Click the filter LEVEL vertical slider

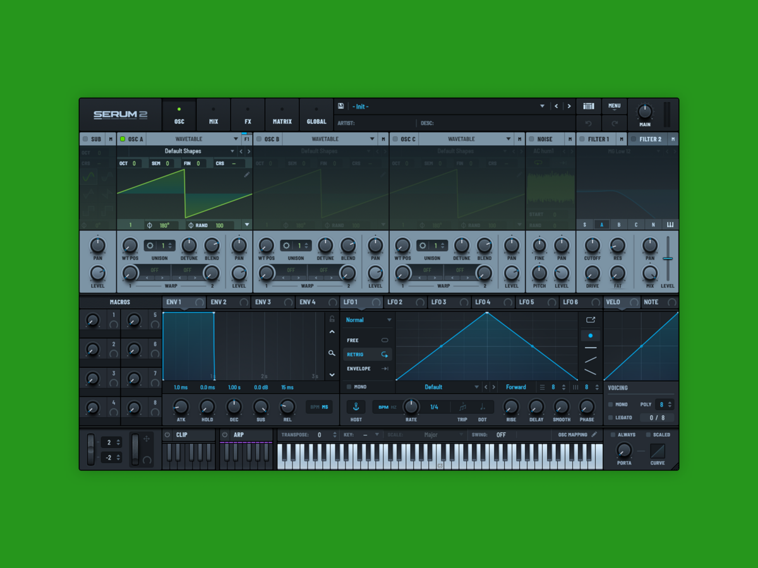click(x=668, y=259)
